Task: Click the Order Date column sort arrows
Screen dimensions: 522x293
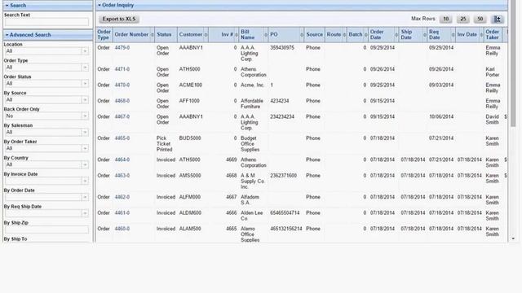Action: tap(396, 35)
